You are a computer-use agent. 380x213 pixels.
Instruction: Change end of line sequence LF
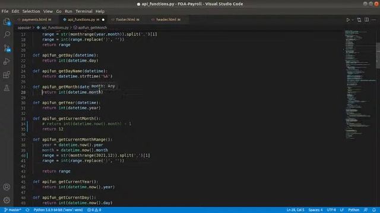pos(342,210)
